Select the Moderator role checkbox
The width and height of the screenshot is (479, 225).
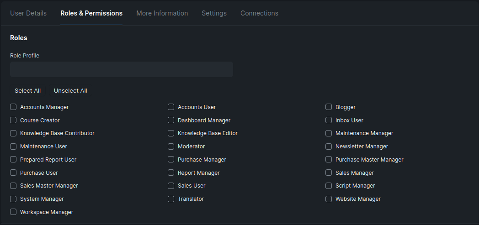point(171,147)
